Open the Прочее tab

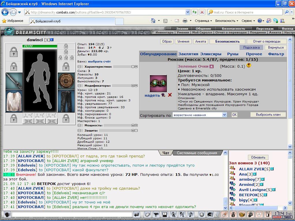pos(254,54)
